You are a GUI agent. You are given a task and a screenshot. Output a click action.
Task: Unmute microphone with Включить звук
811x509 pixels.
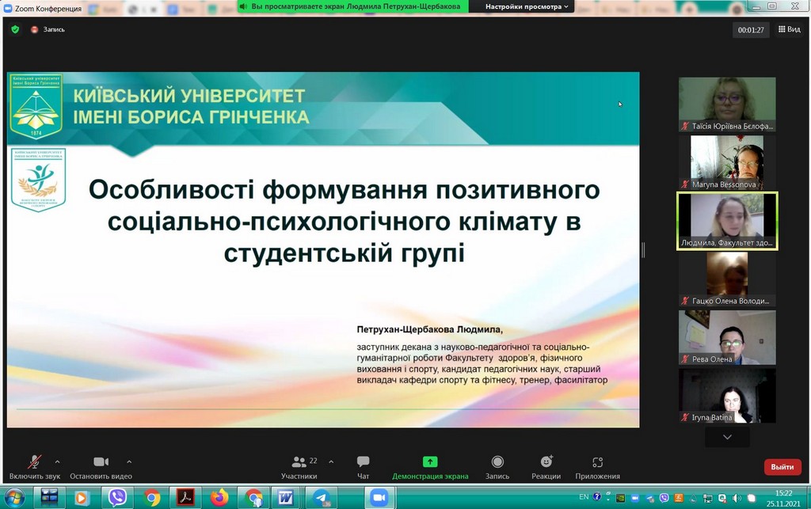(35, 466)
